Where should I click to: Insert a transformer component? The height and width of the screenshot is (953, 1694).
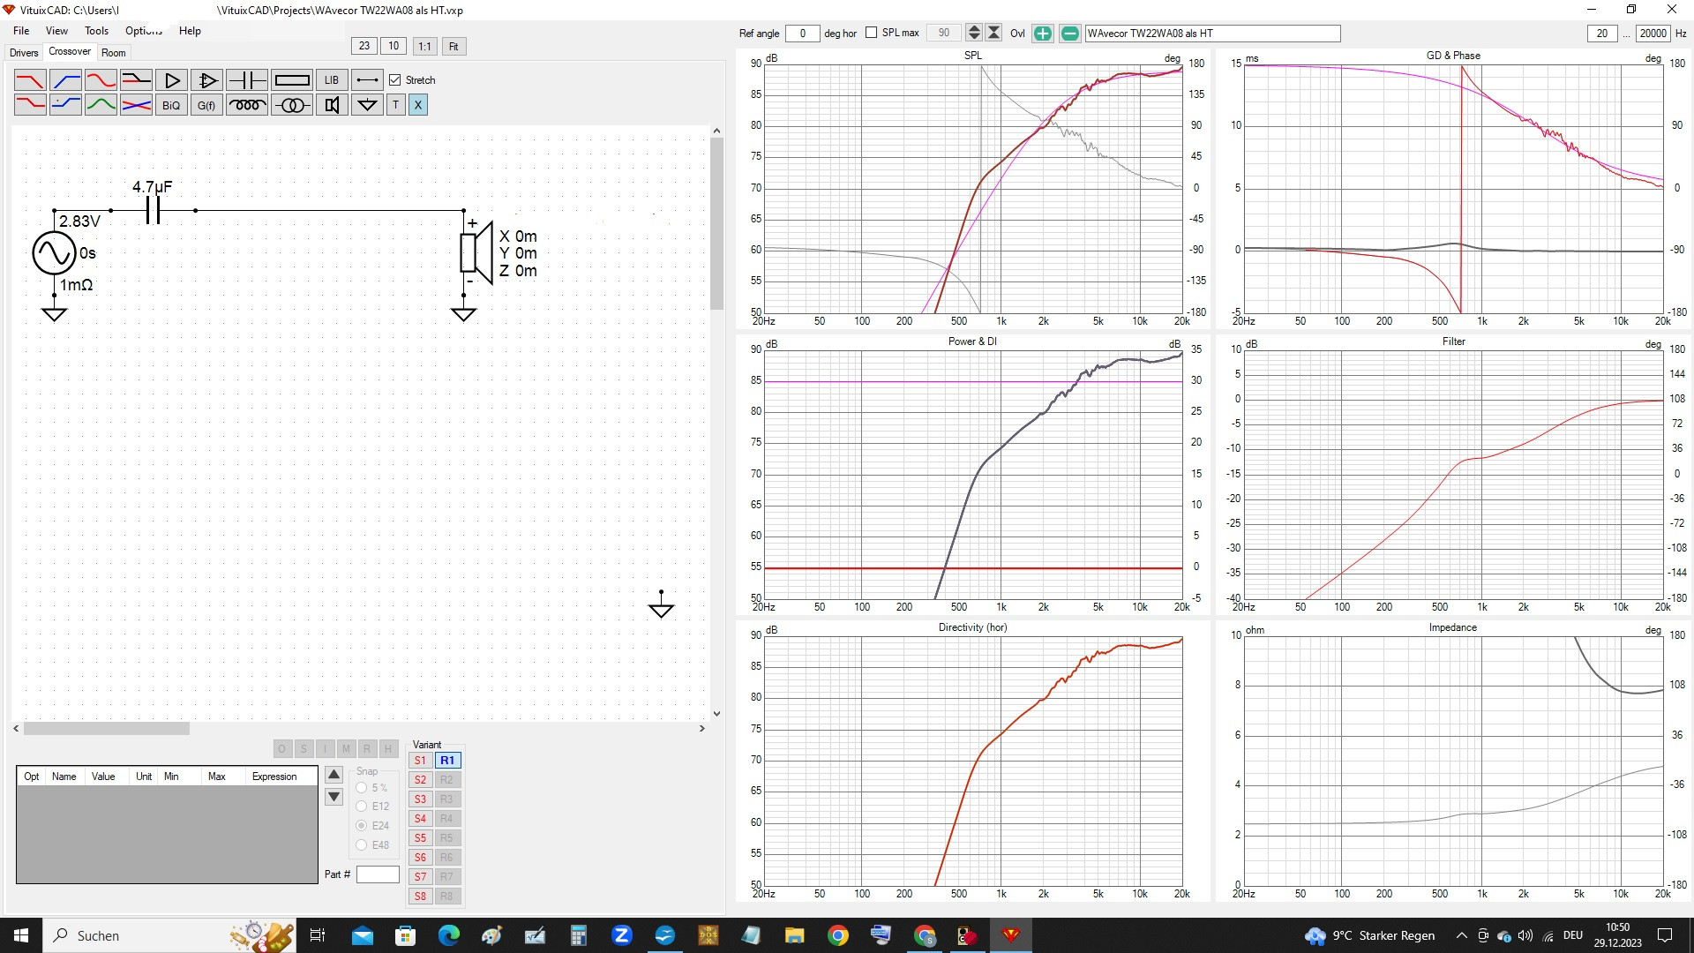pyautogui.click(x=291, y=105)
